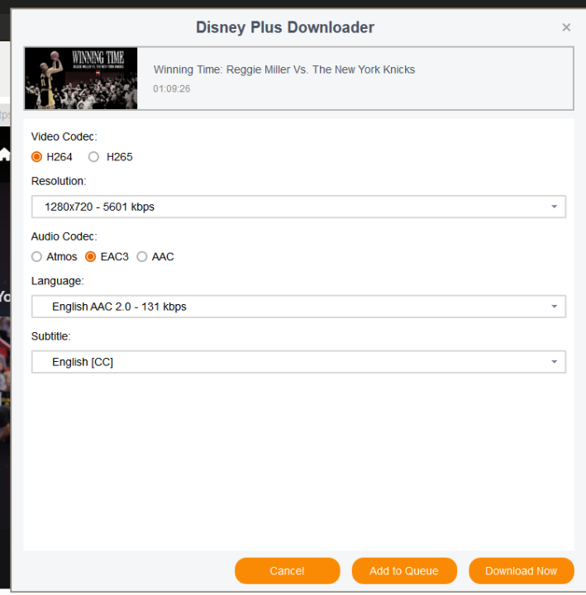Choose the H265 video codec option
The image size is (586, 595).
pyautogui.click(x=94, y=157)
